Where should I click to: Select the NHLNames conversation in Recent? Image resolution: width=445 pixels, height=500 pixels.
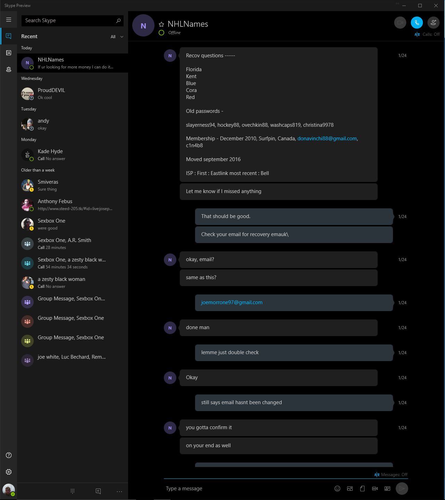tap(73, 63)
